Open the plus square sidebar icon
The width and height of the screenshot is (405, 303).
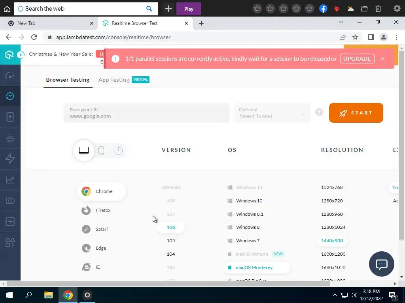coord(10,222)
